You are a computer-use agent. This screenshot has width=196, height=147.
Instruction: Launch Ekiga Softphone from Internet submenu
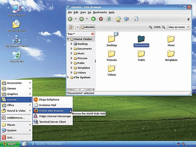point(53,99)
